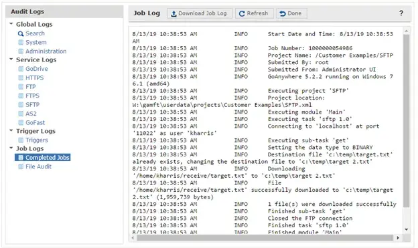
Task: Click the GoFast log icon
Action: [21, 123]
